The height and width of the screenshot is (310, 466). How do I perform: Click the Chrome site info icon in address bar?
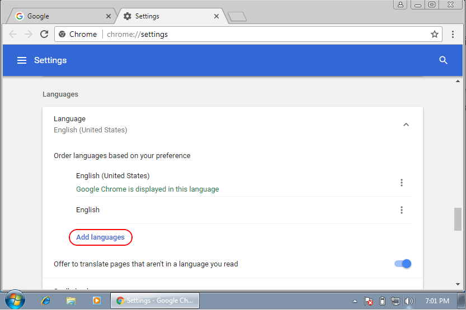point(62,34)
